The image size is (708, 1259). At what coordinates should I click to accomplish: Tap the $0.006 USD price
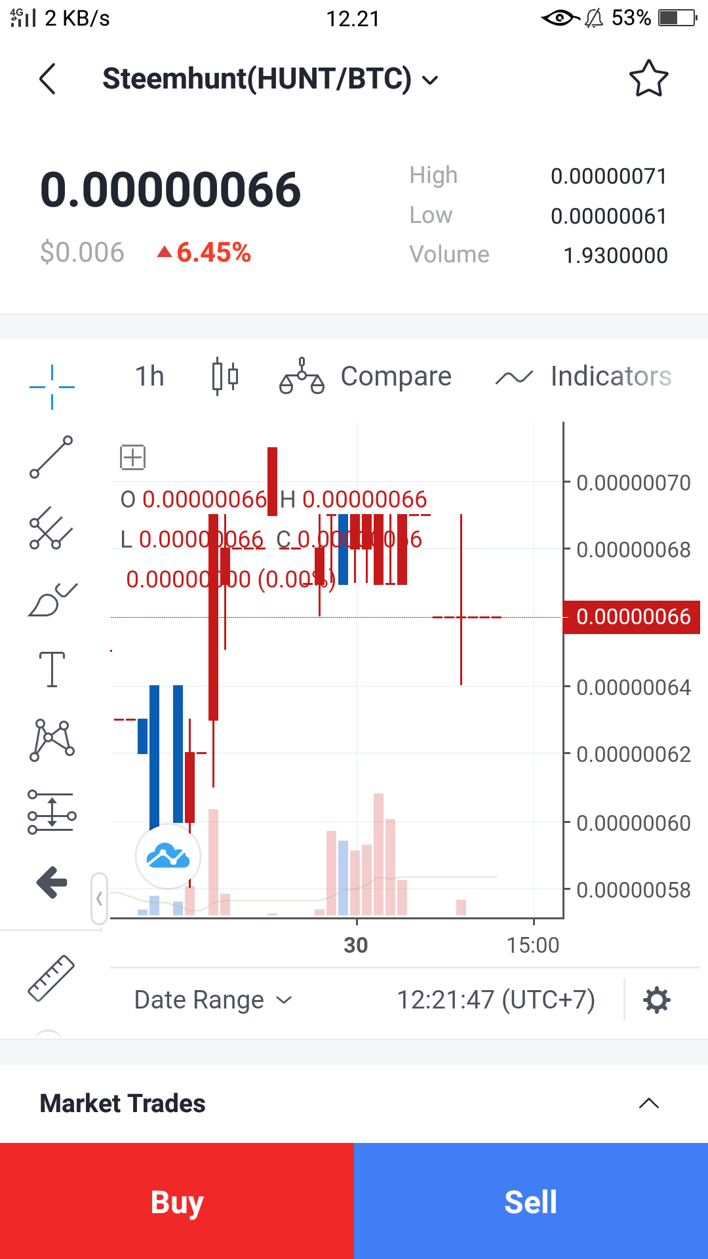point(82,252)
